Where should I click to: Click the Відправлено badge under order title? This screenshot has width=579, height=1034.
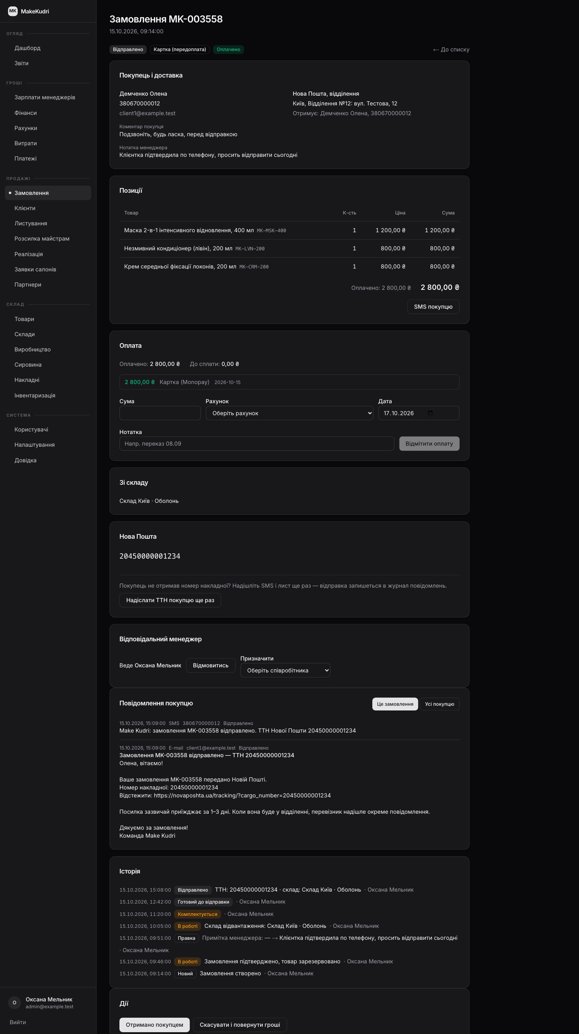point(128,50)
